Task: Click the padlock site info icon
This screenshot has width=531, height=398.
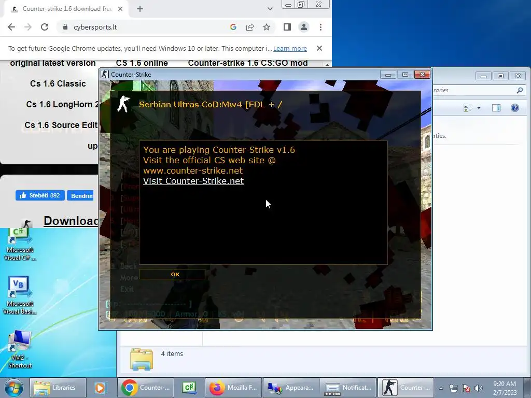Action: (x=65, y=27)
